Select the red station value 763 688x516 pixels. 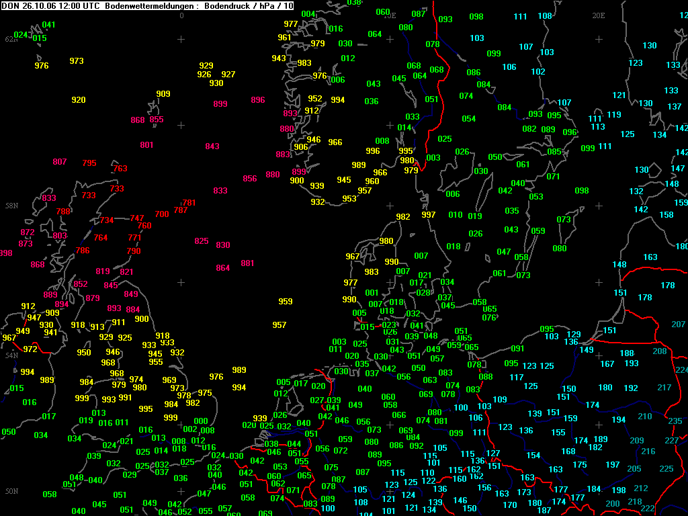(120, 169)
